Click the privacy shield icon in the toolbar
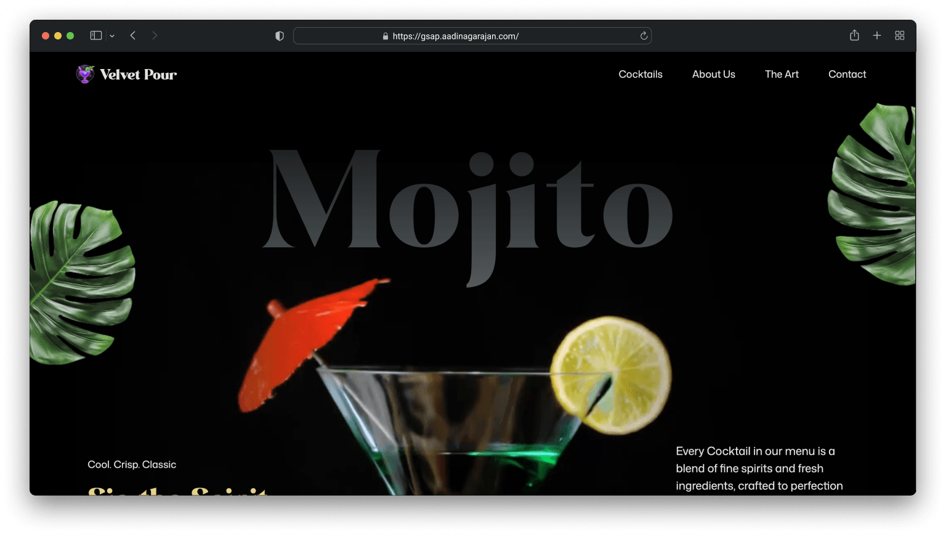 [279, 35]
